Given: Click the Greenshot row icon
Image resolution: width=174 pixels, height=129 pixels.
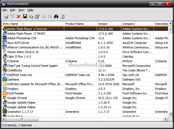Looking at the screenshot, I should [x=5, y=112].
